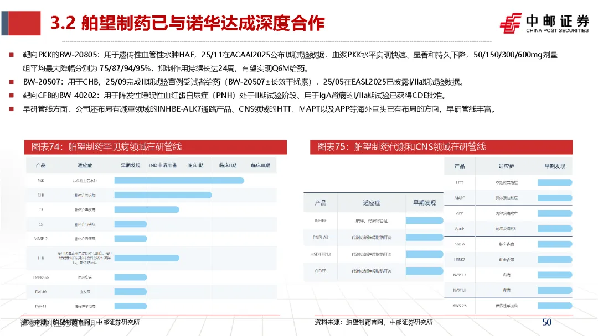Click the C5 product cell
Viewport: 598px width, 336px height.
click(x=41, y=224)
